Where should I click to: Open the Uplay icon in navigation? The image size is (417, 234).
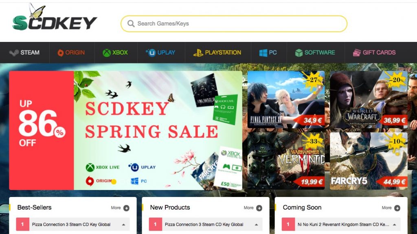point(151,52)
